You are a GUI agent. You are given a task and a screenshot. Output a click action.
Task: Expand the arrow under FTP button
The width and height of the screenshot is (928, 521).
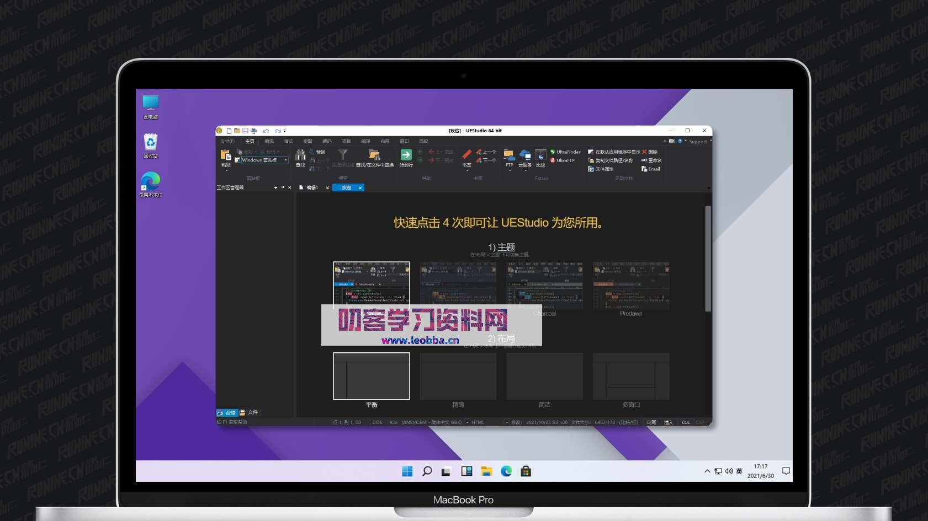coord(509,170)
